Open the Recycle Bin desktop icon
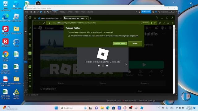 point(6,6)
